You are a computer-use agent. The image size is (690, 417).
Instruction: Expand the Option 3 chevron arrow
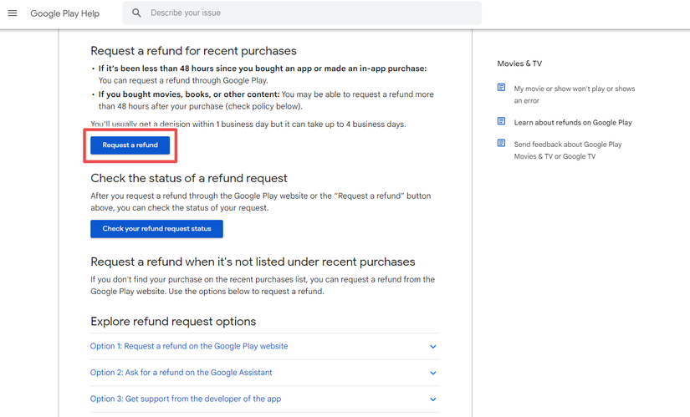432,399
